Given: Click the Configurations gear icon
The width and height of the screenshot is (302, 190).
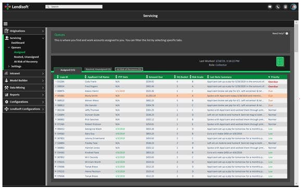Looking at the screenshot, I should coord(7,102).
